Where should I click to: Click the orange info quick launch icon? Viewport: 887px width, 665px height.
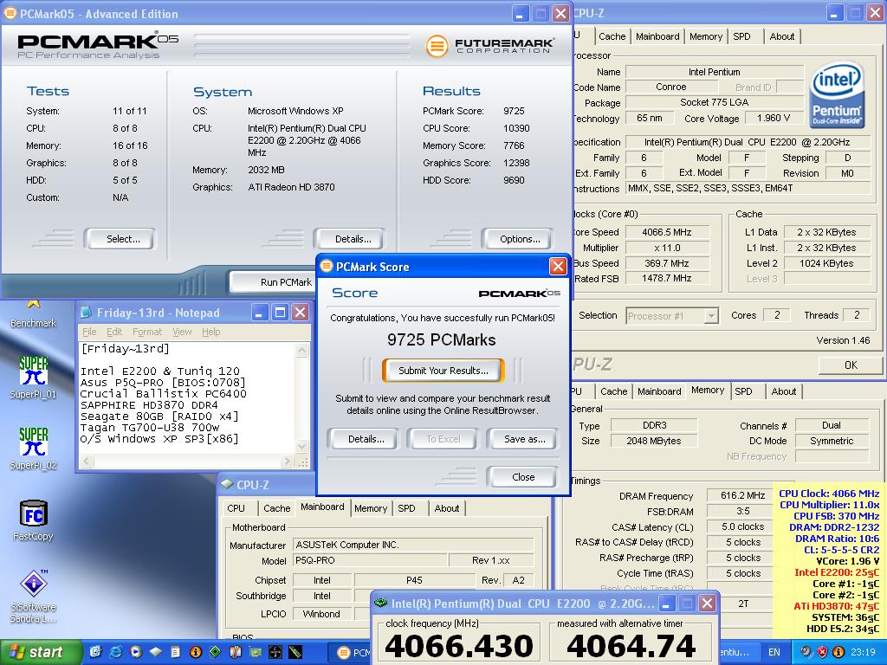point(195,652)
